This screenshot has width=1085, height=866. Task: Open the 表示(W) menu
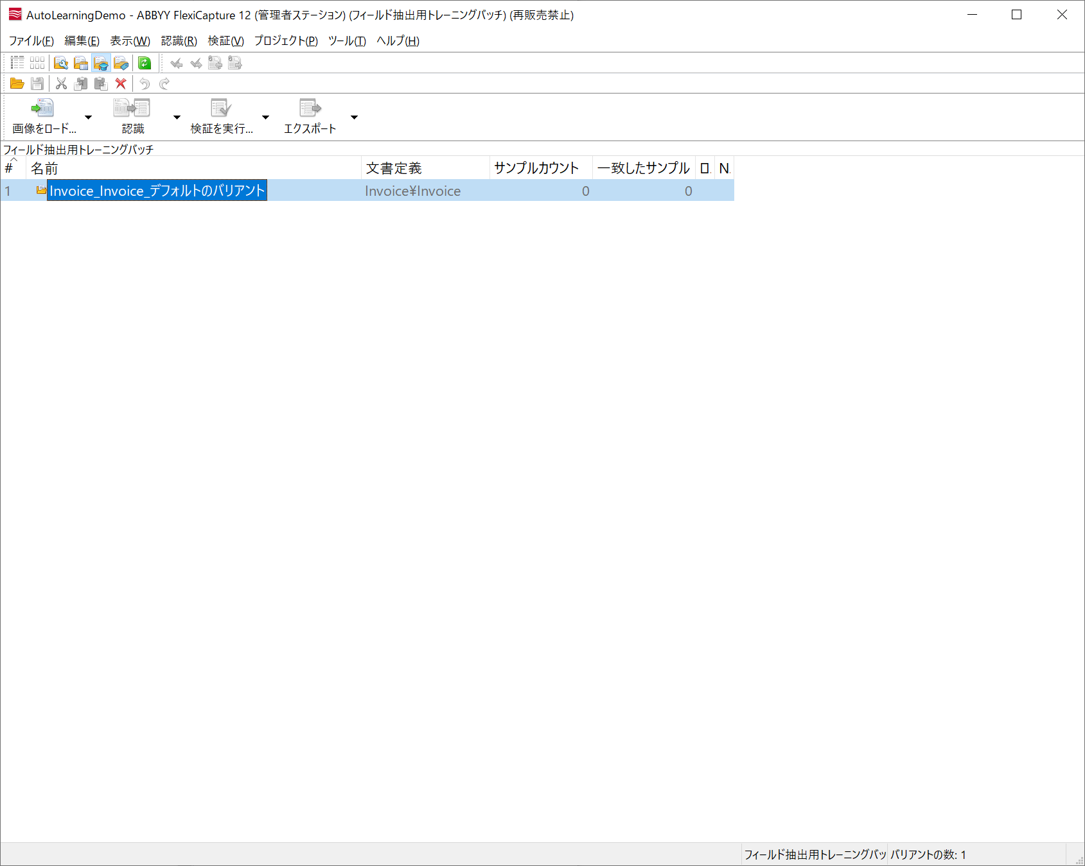point(130,41)
